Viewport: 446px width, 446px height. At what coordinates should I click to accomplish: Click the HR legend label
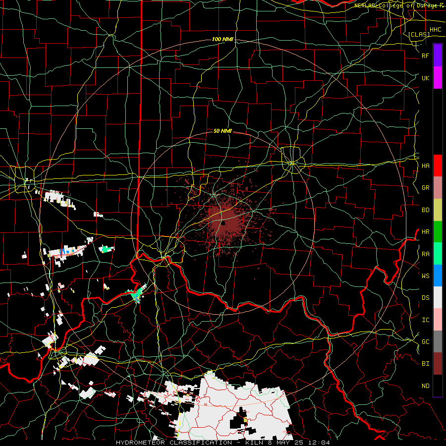pos(425,232)
